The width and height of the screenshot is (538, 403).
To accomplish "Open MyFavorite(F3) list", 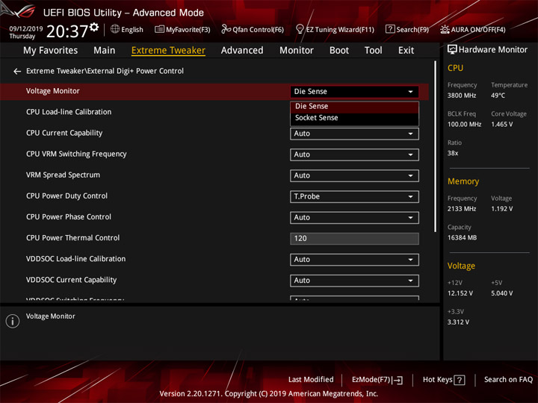I will pos(182,29).
